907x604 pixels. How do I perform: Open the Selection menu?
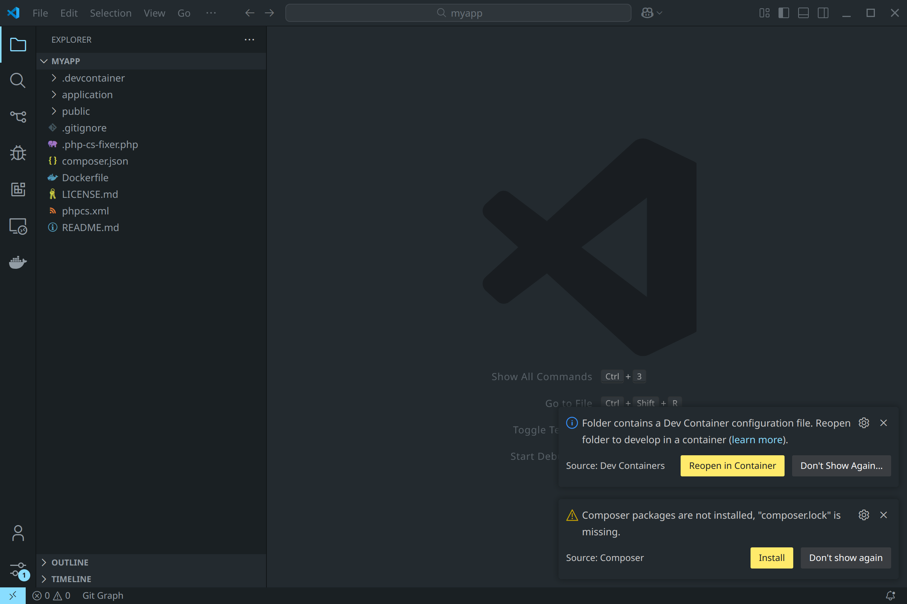tap(110, 13)
